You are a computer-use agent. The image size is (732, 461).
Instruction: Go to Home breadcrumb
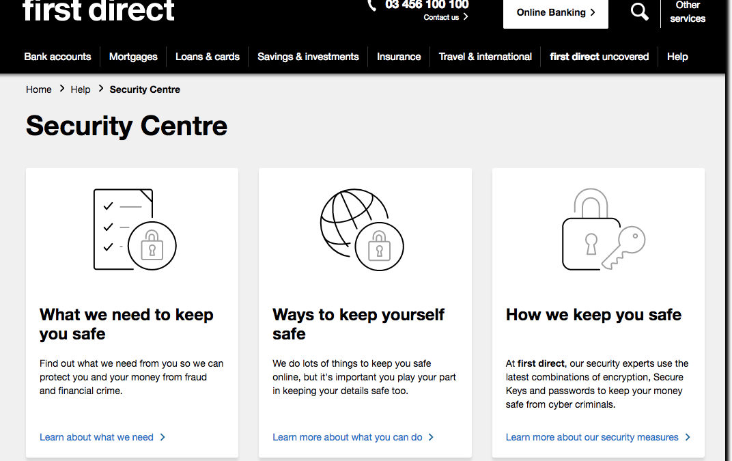pyautogui.click(x=39, y=89)
